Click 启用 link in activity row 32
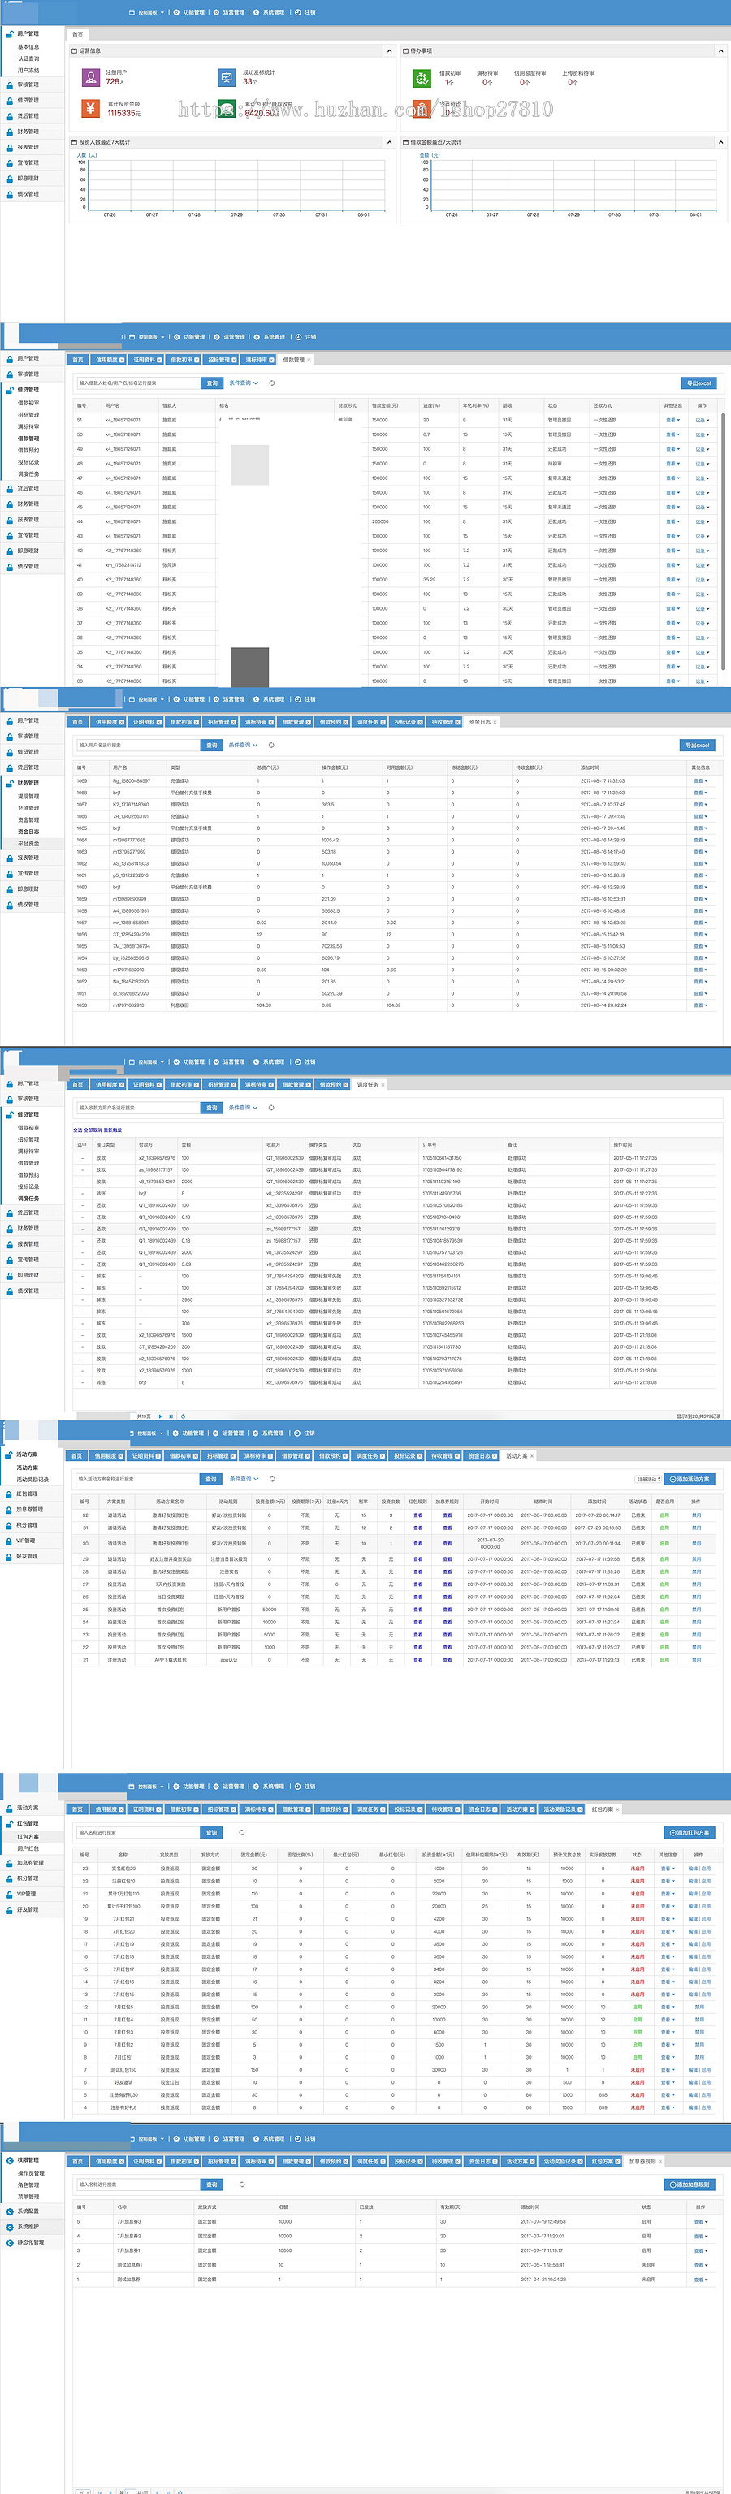The height and width of the screenshot is (2494, 731). [664, 1515]
